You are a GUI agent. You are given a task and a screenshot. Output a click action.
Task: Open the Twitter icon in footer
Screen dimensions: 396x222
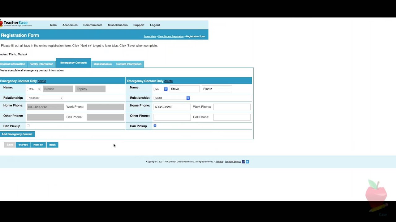[x=247, y=162]
